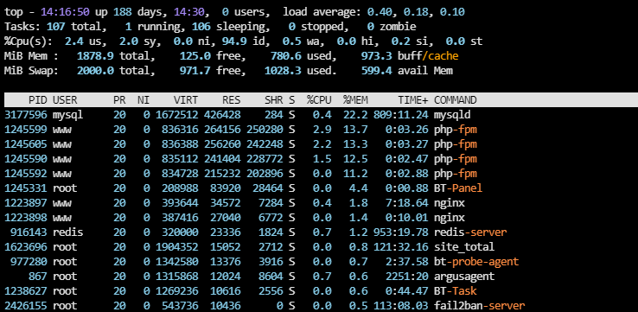
Task: Click PID 1245592 of php-fpm
Action: click(x=26, y=174)
